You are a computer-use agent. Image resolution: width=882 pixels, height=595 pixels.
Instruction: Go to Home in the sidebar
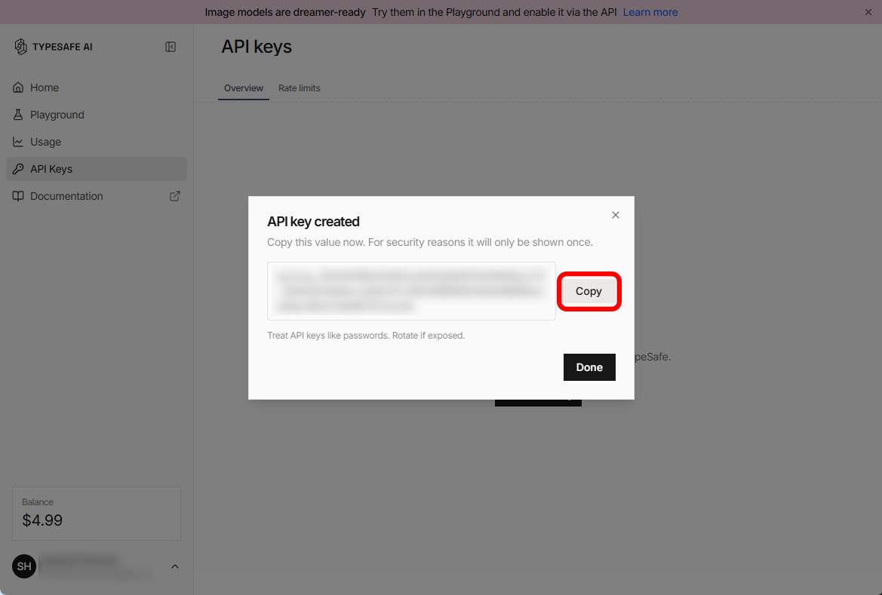tap(96, 87)
